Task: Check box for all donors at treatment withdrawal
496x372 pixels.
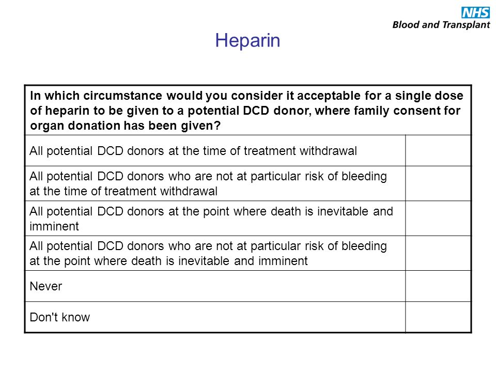Action: tap(438, 150)
